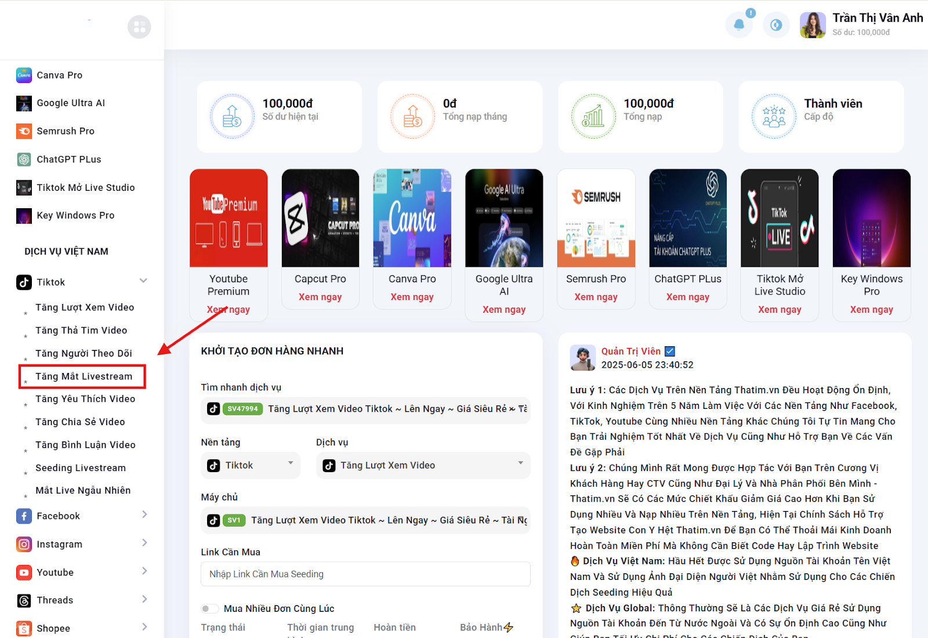Select Tăng Lượt Xem Video in sidebar
Viewport: 928px width, 638px height.
pos(85,307)
